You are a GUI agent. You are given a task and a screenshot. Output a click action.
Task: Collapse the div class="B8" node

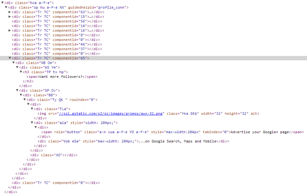(x=21, y=95)
